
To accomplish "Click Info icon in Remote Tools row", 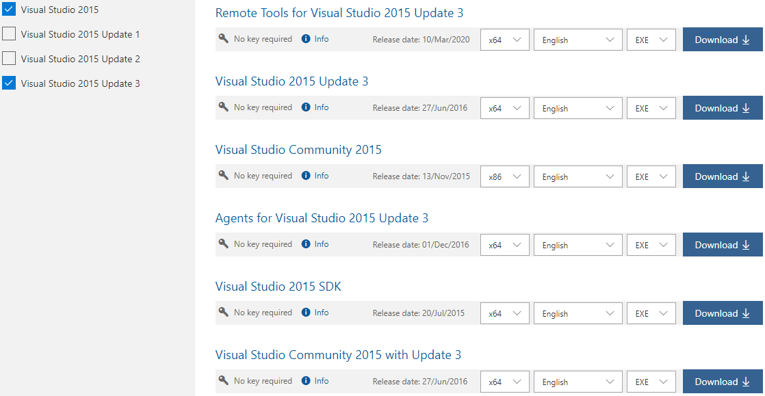I will coord(306,39).
